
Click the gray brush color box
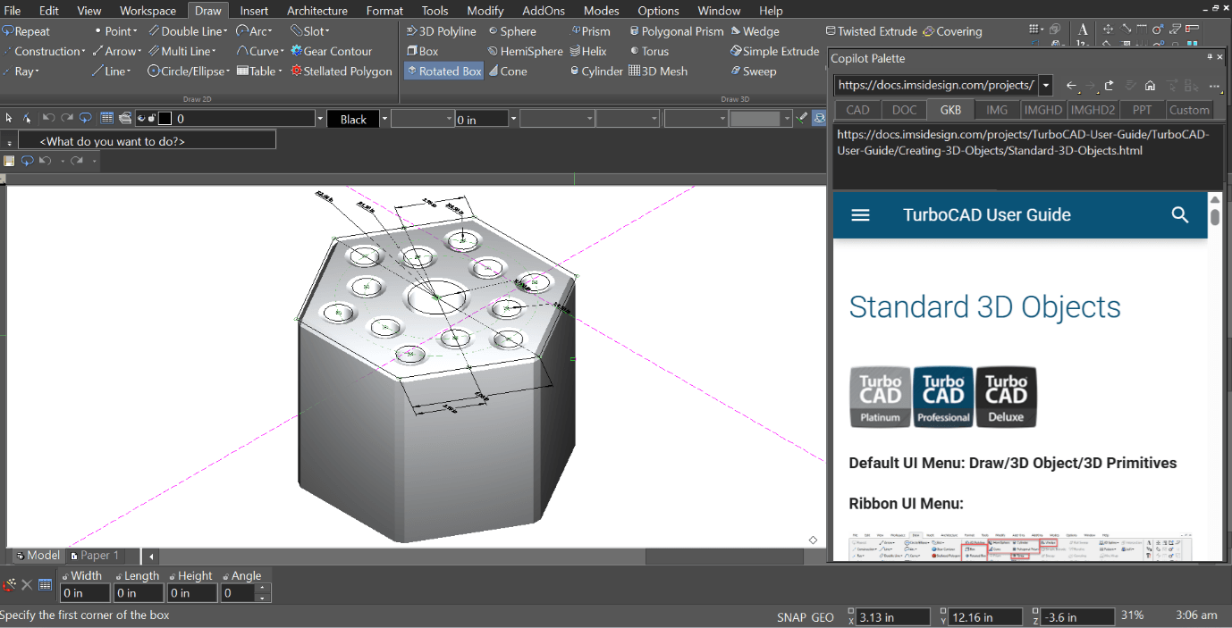[755, 119]
